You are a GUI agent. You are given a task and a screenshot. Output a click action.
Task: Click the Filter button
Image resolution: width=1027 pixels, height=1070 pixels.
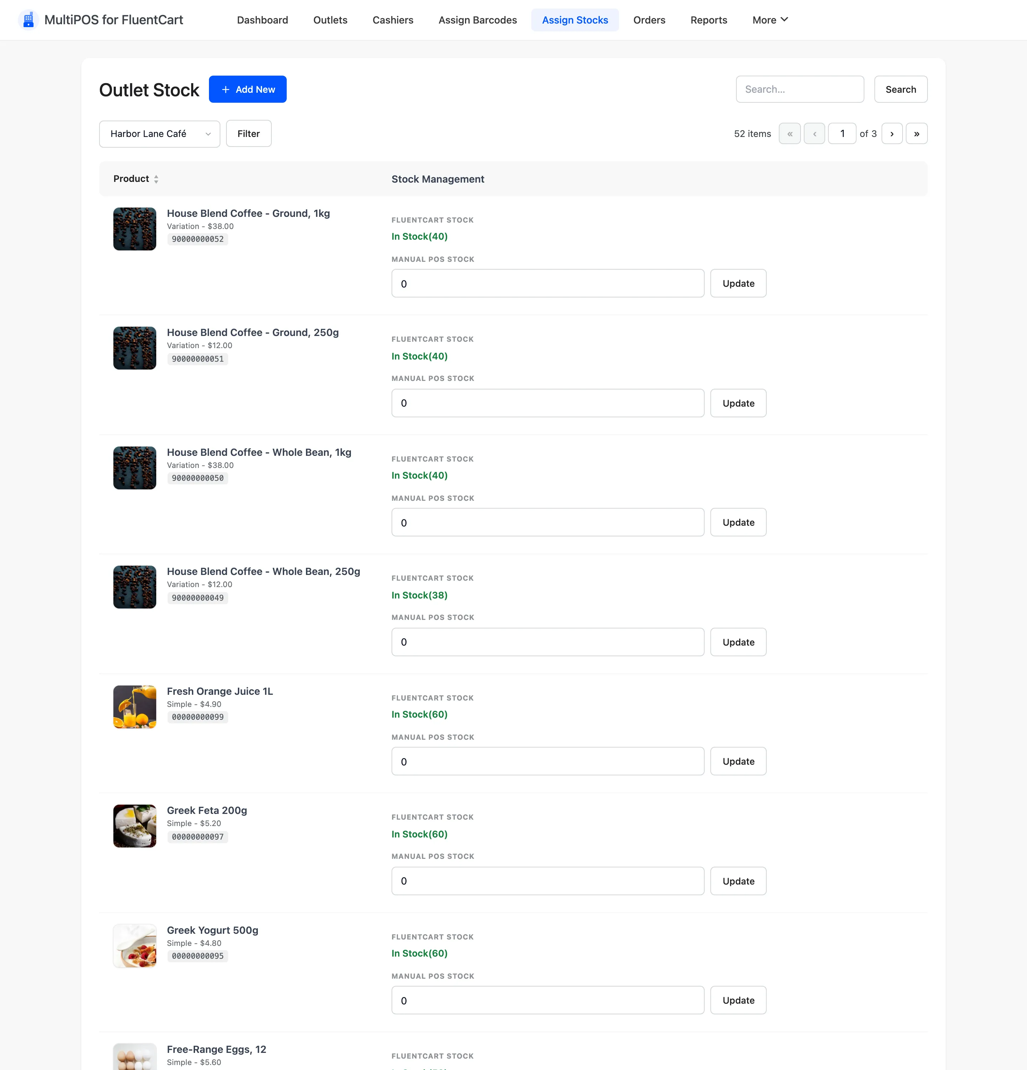[248, 134]
